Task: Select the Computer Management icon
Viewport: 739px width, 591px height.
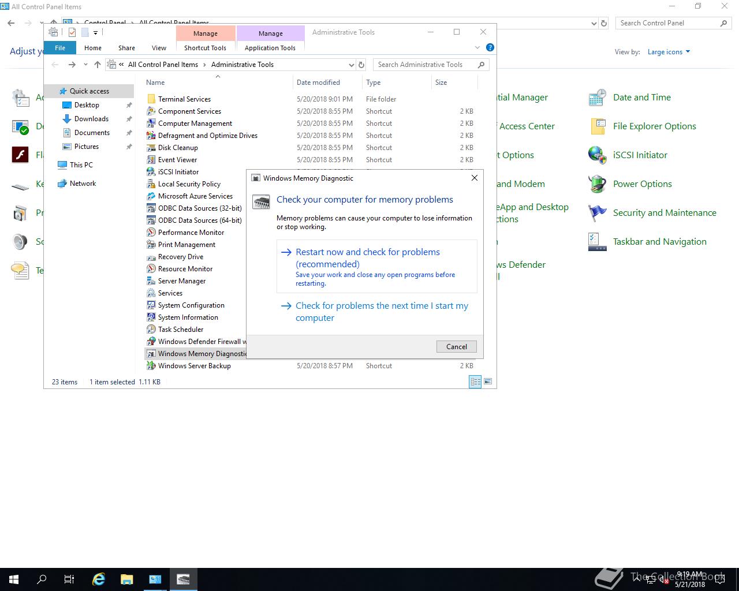Action: (x=151, y=124)
